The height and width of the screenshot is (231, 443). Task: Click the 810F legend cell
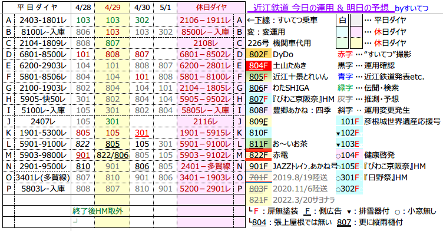coord(258,133)
